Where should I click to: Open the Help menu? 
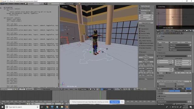[x=22, y=4]
